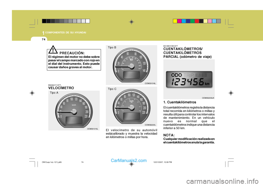Pick the white swatch ending the grayscale bar
The height and width of the screenshot is (186, 263).
[x=88, y=21]
